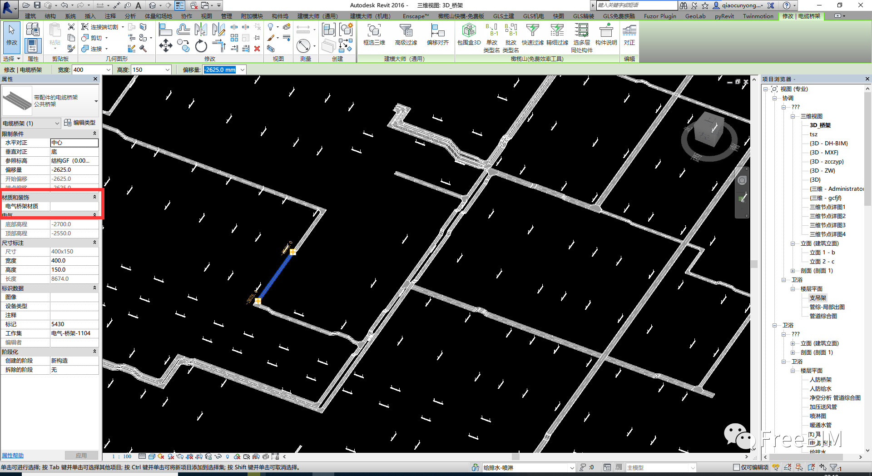Switch to the 管理 ribbon tab
This screenshot has width=872, height=476.
tap(226, 16)
